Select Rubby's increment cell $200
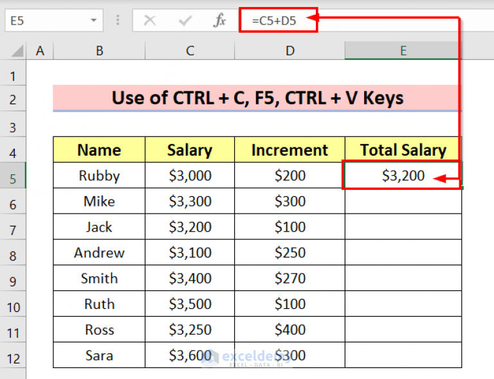The height and width of the screenshot is (379, 494). [290, 176]
